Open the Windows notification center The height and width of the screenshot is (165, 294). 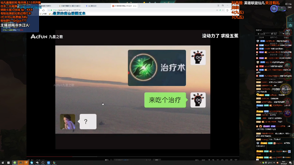[x=290, y=163]
